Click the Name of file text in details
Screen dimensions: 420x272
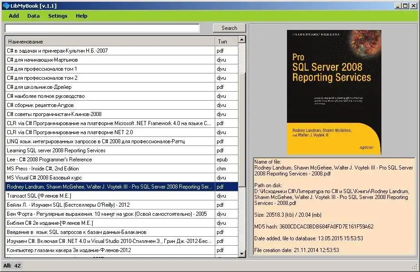pos(333,168)
